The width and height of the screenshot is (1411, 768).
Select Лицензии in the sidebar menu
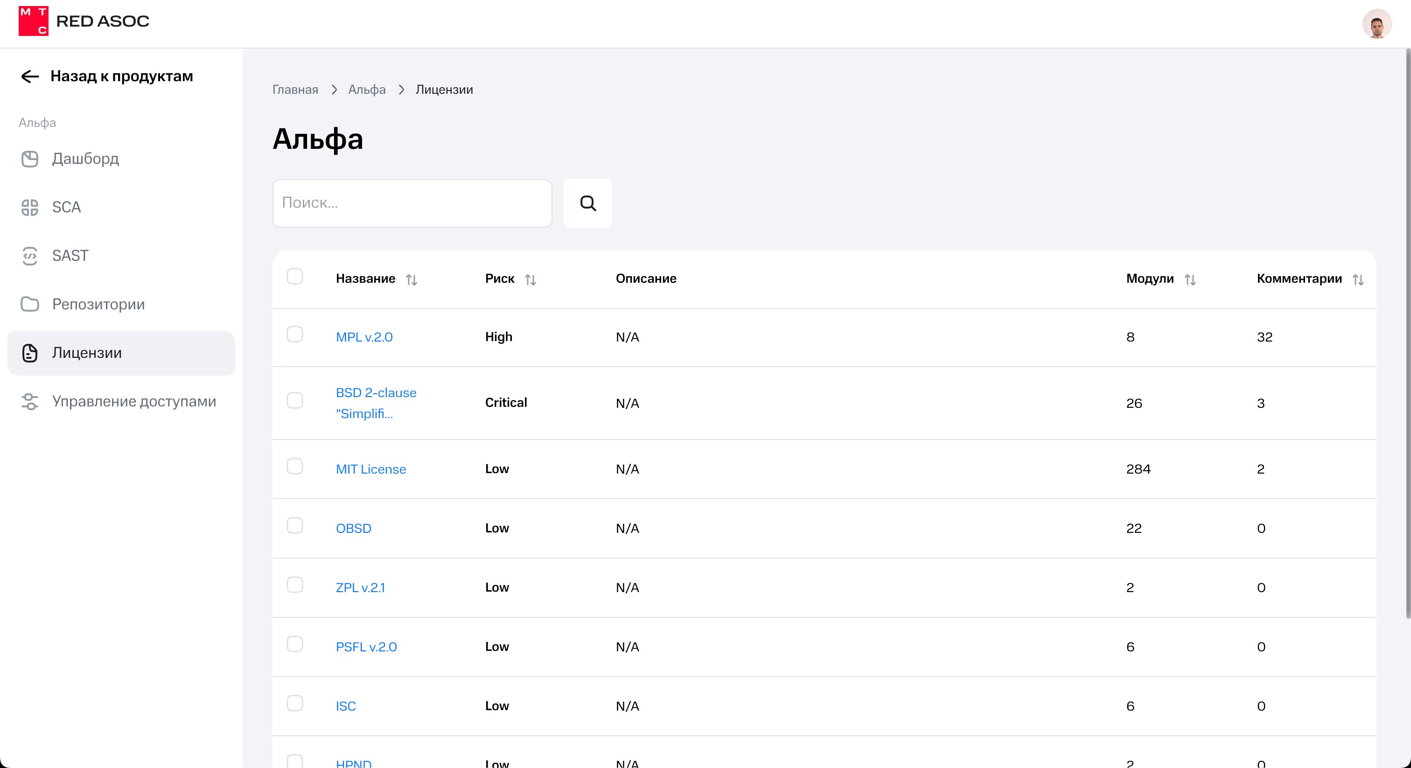pos(86,353)
